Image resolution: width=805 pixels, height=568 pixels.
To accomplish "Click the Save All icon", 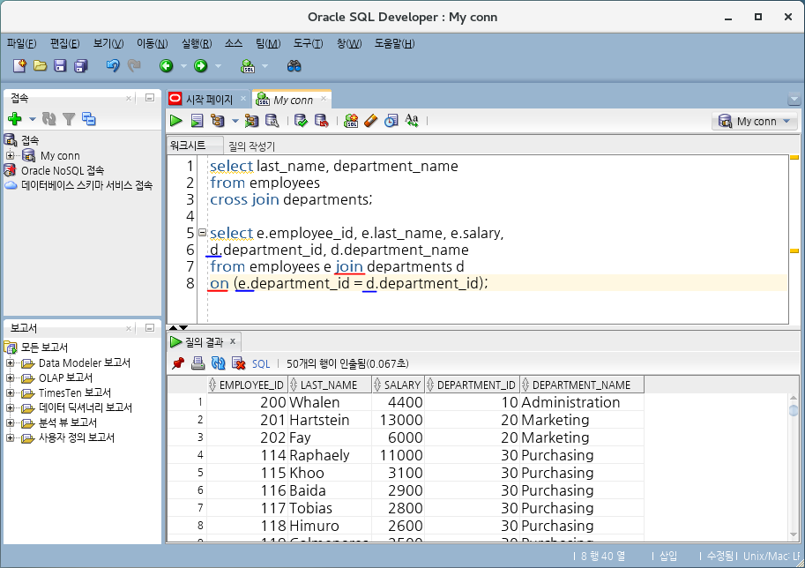I will [x=80, y=66].
